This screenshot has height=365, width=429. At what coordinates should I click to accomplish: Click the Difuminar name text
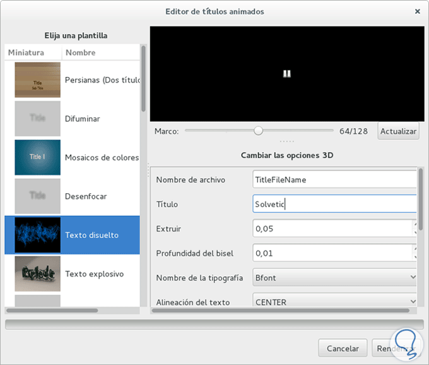click(x=83, y=119)
